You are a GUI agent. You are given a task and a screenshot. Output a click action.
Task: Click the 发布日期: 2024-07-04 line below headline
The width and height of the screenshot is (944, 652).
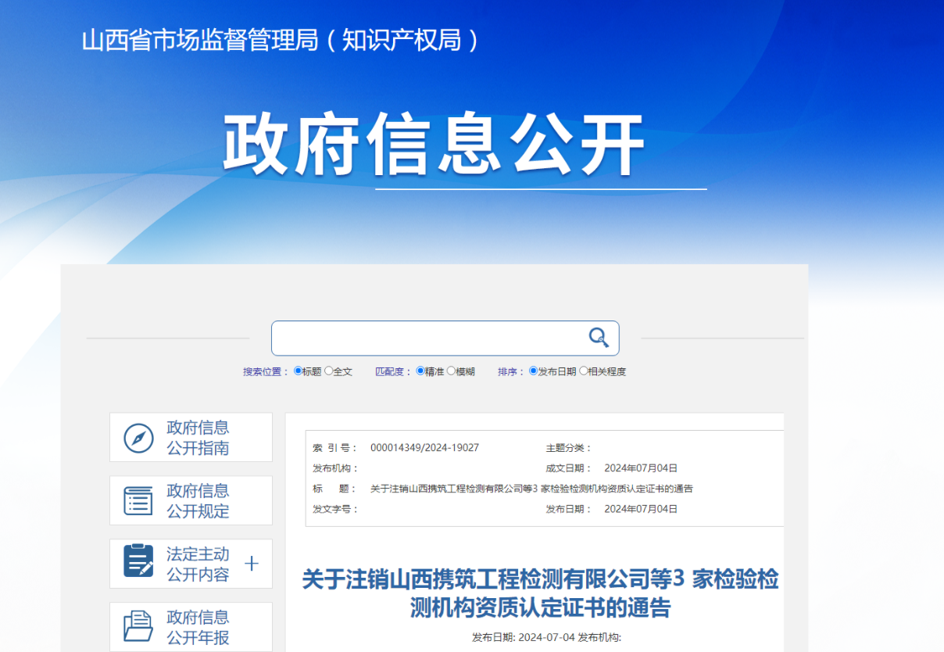[x=546, y=638]
